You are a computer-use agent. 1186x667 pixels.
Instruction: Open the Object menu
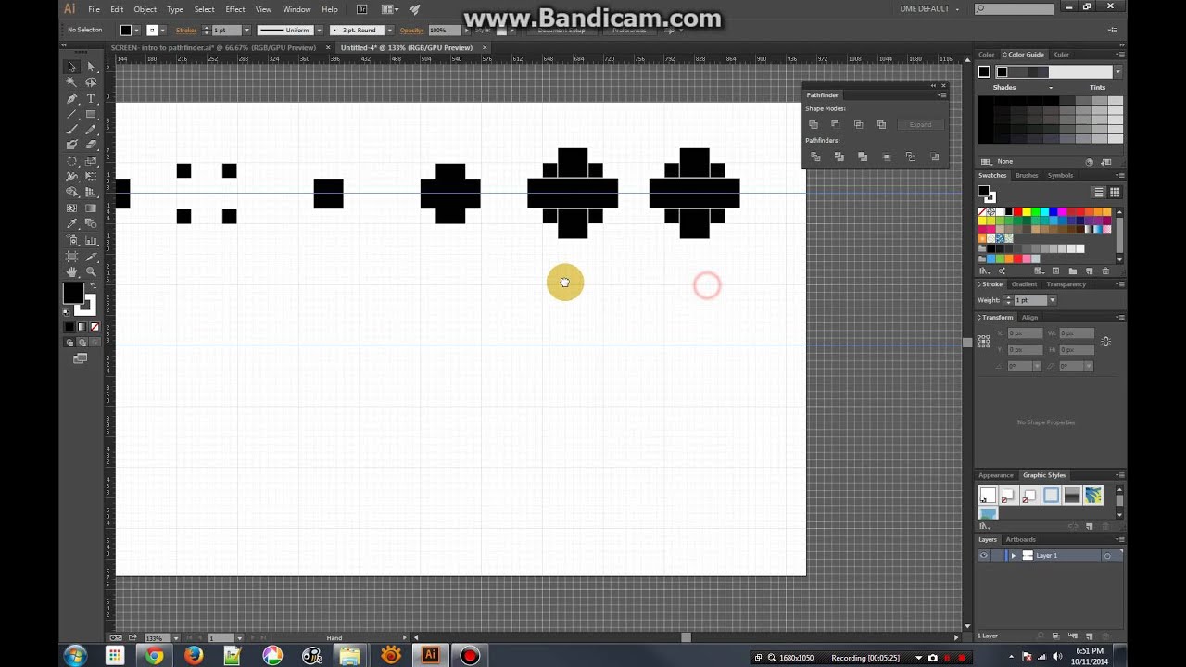(145, 9)
